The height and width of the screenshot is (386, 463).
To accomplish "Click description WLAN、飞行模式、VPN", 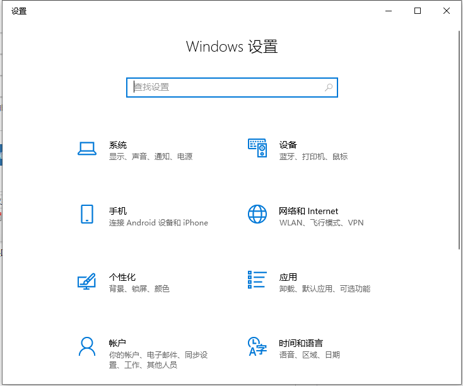I will [x=321, y=222].
